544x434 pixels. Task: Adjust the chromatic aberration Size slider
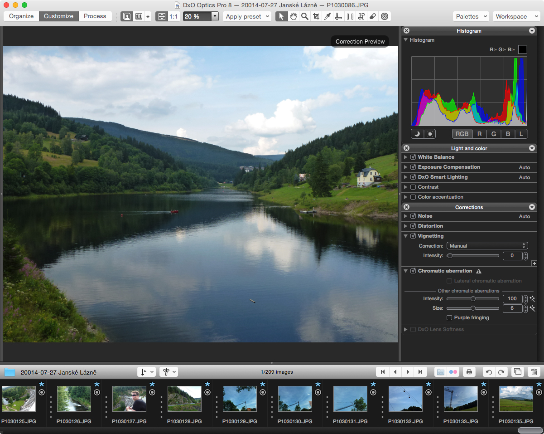[473, 308]
